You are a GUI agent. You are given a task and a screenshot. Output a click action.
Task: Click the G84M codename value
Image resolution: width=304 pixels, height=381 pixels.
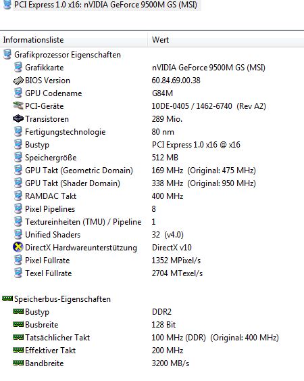tap(162, 93)
